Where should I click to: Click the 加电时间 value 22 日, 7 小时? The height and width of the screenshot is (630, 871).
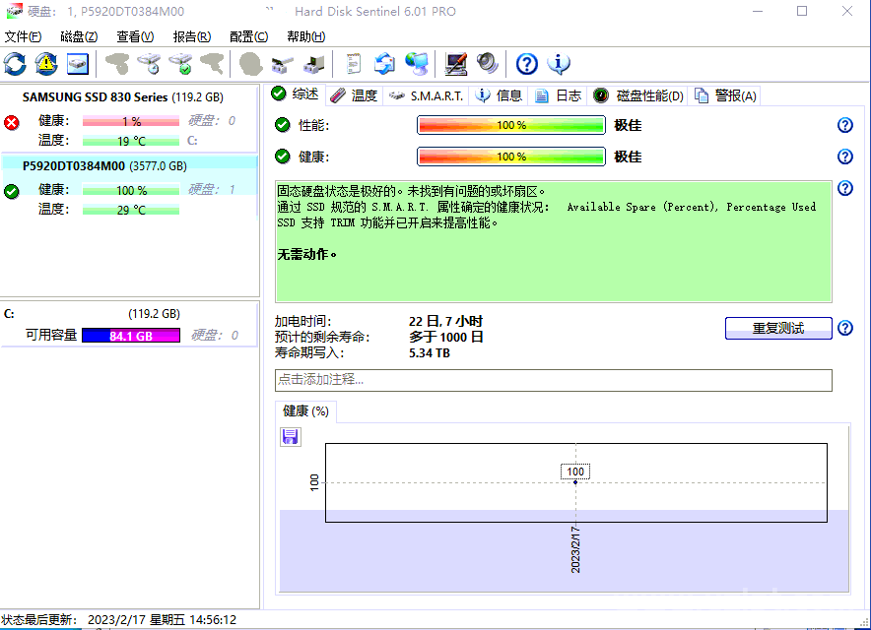click(445, 321)
